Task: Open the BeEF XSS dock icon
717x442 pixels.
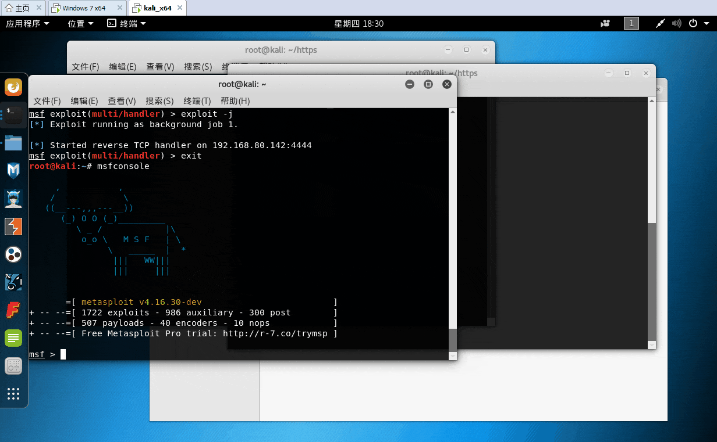Action: coord(13,282)
